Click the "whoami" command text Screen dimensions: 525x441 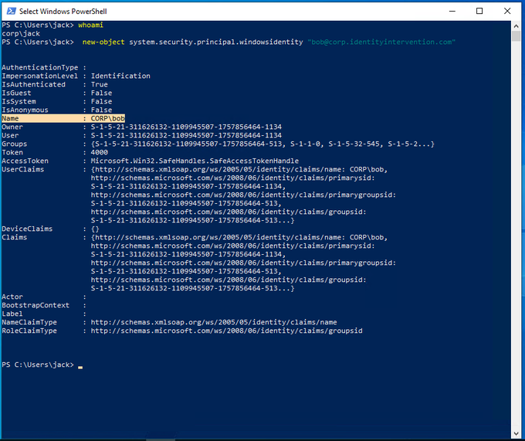click(90, 25)
